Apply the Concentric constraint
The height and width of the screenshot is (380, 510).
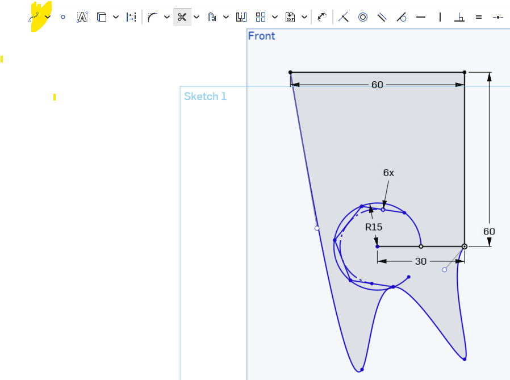click(363, 17)
